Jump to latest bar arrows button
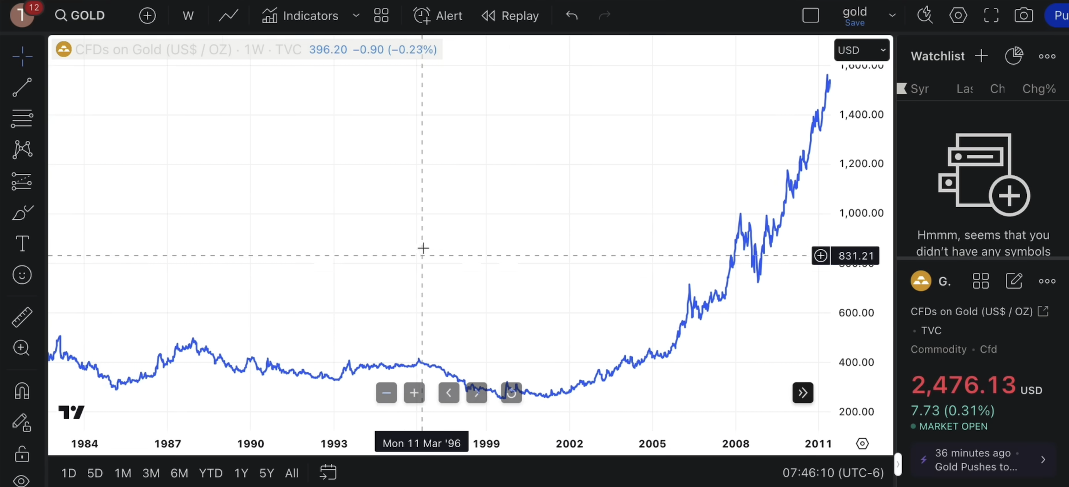 point(803,393)
